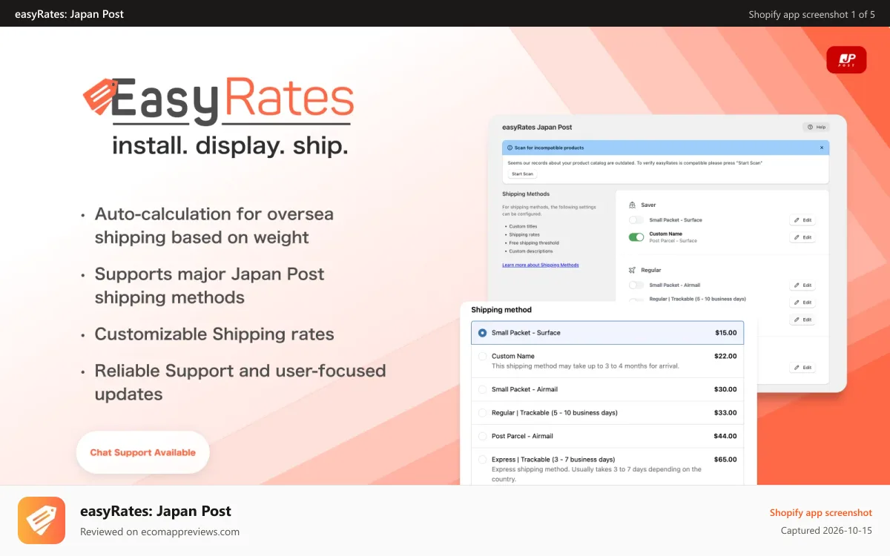Disable the Custom Name toggle

point(636,237)
